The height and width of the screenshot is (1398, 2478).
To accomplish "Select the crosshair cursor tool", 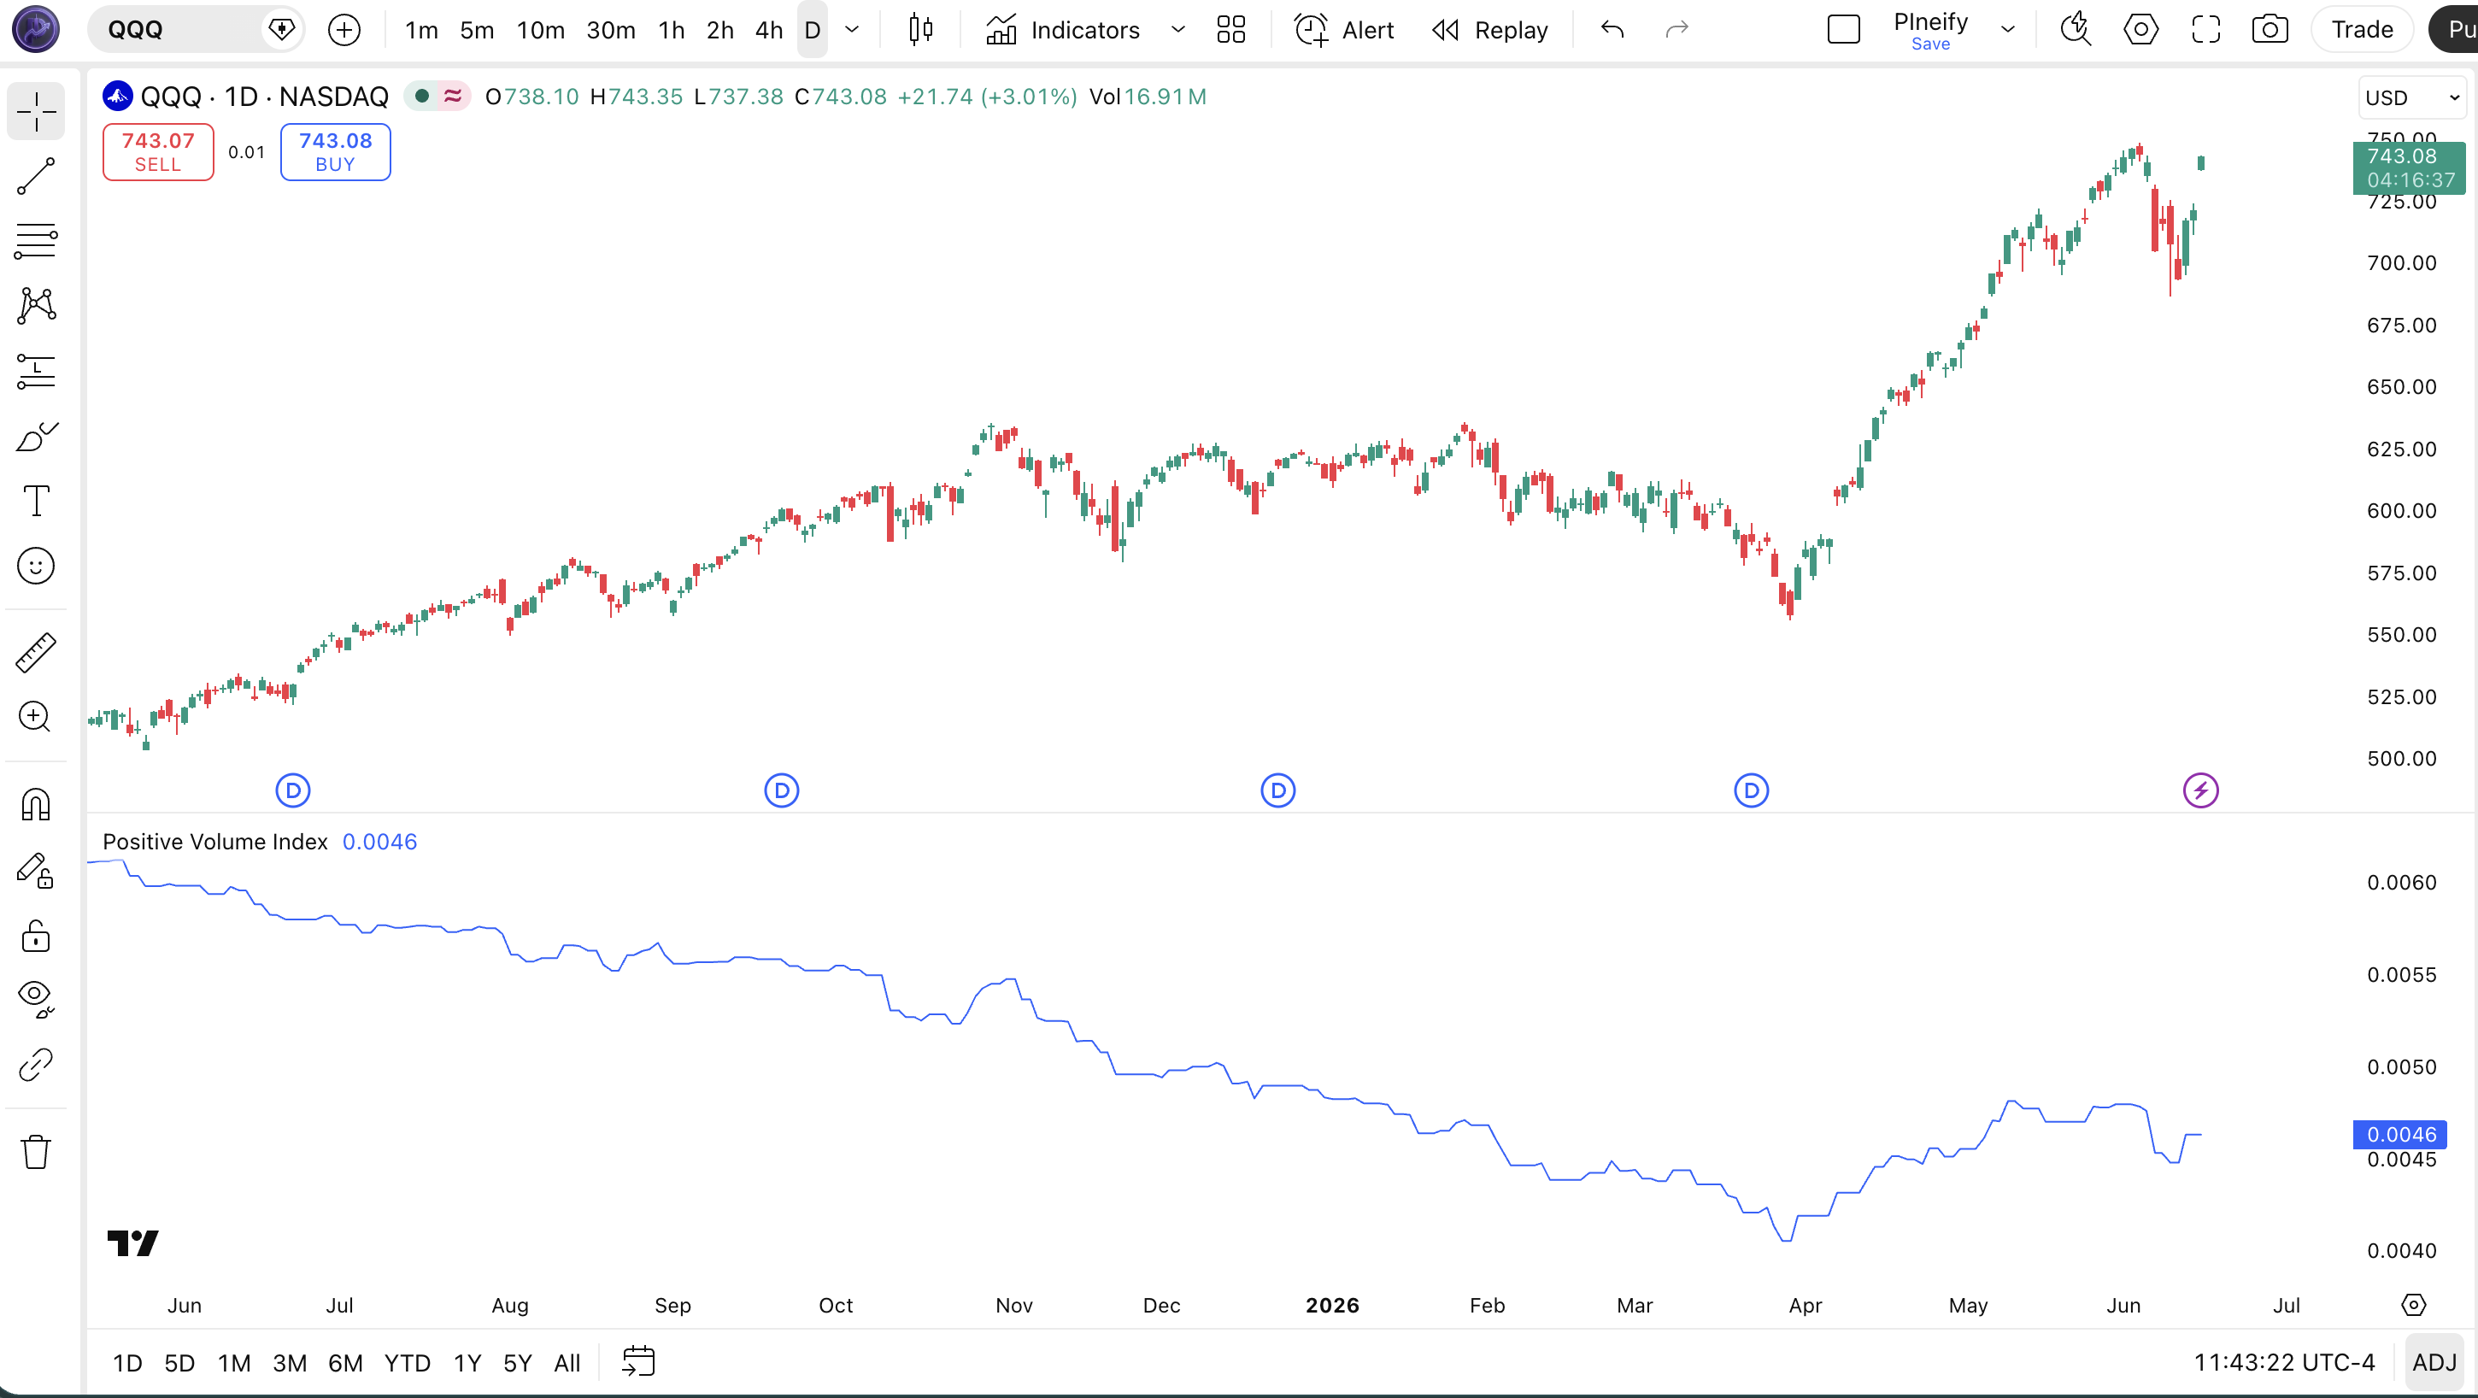I will click(36, 112).
